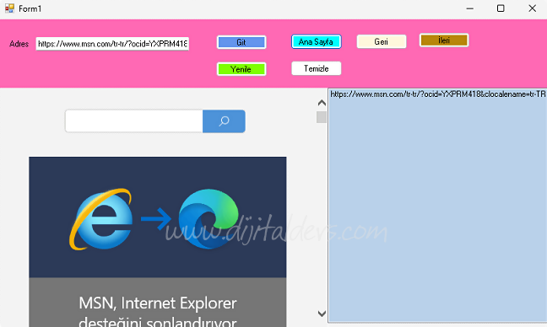Open the Internet Explorer to Edge banner image
This screenshot has height=327, width=547.
pyautogui.click(x=158, y=217)
